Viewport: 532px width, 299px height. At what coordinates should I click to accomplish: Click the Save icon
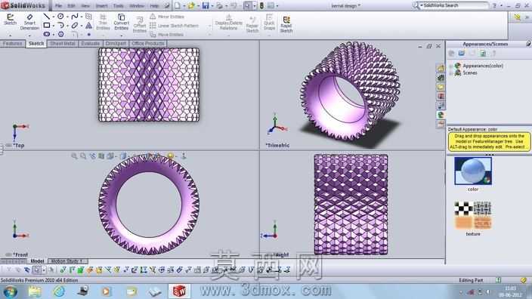tap(206, 6)
